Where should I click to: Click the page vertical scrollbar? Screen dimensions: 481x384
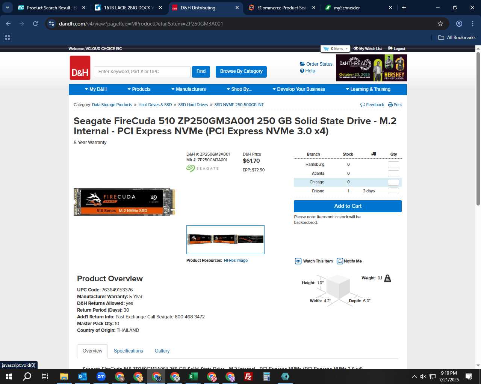(478, 129)
